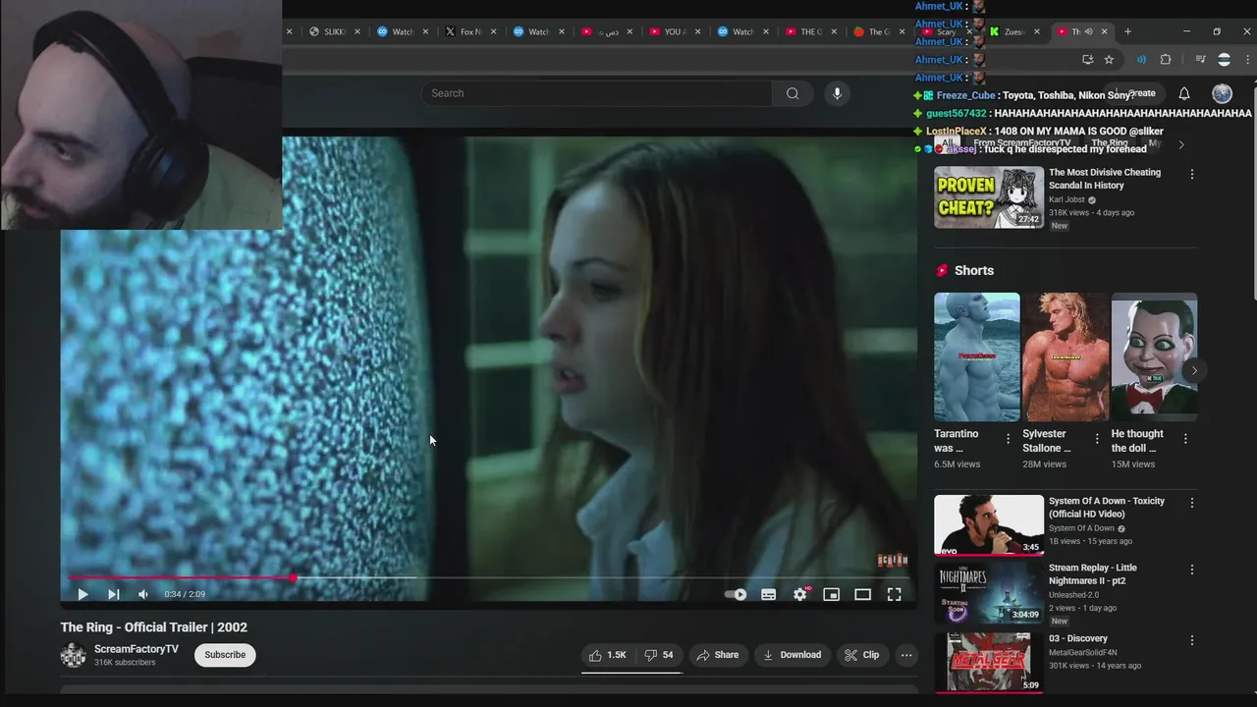Show next Shorts with the arrow
The image size is (1257, 707).
1194,370
